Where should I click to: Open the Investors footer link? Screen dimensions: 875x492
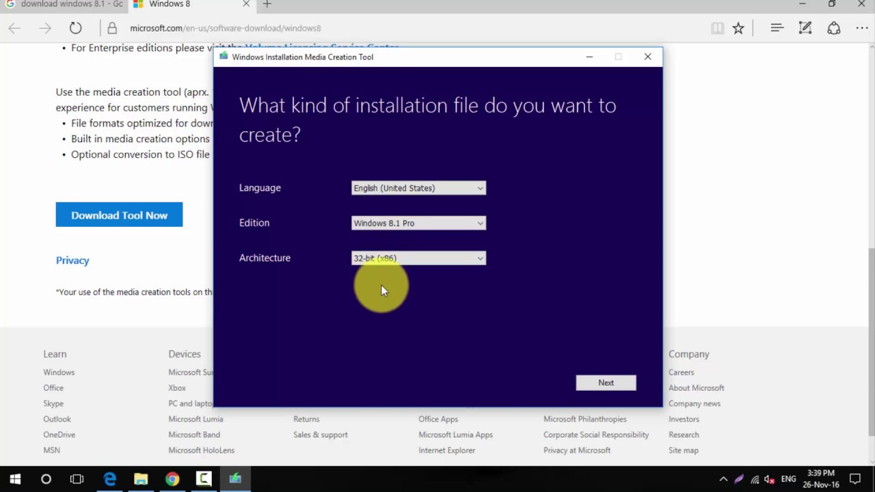coord(684,419)
